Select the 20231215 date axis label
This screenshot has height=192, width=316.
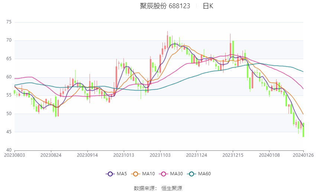point(233,155)
